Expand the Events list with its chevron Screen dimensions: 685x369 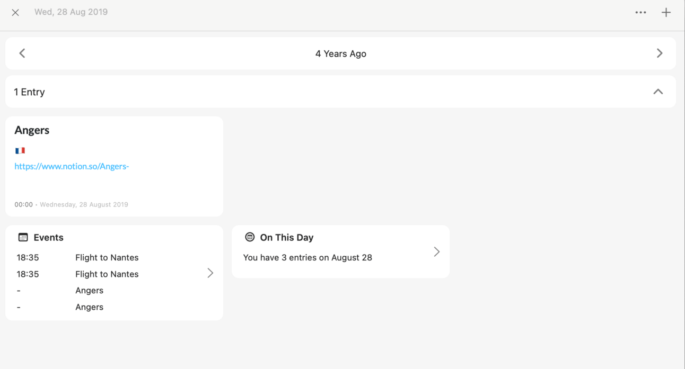tap(210, 273)
